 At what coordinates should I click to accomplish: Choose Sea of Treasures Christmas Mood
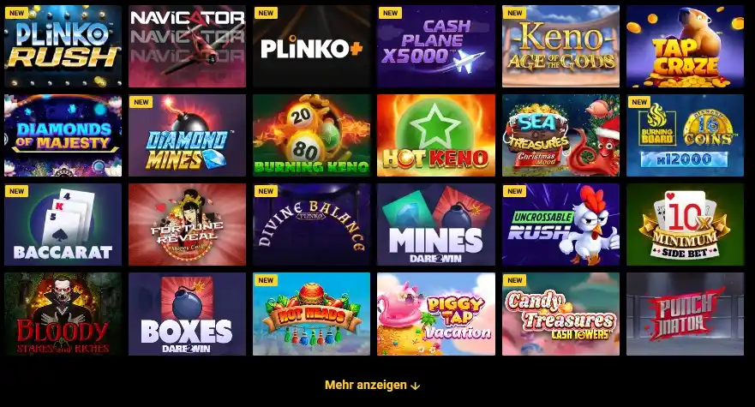560,135
